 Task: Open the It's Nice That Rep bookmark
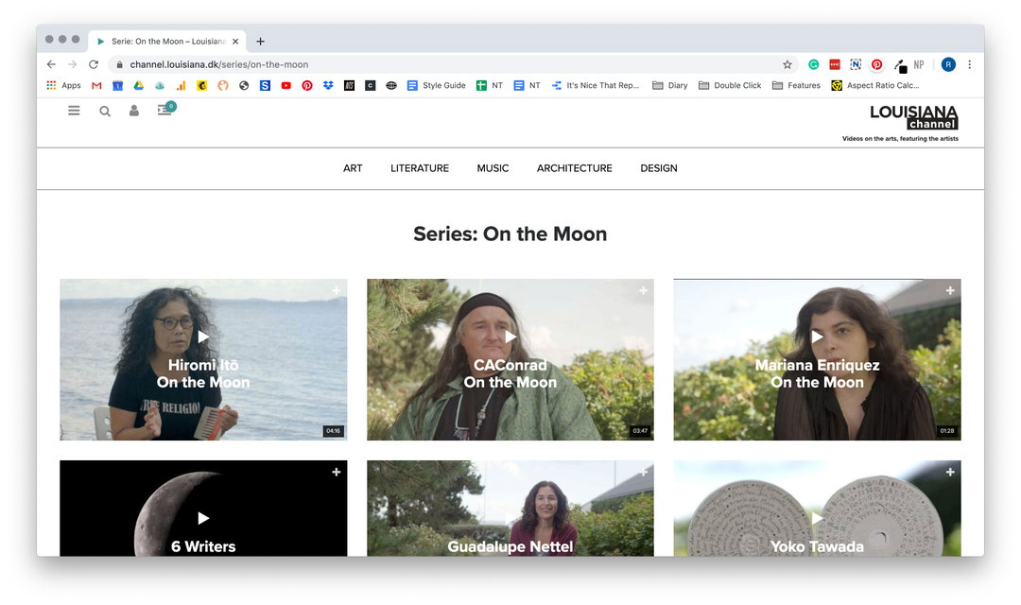(x=596, y=85)
